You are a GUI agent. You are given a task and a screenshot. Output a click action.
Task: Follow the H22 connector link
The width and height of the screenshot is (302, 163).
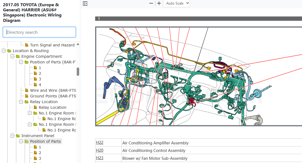click(x=99, y=142)
